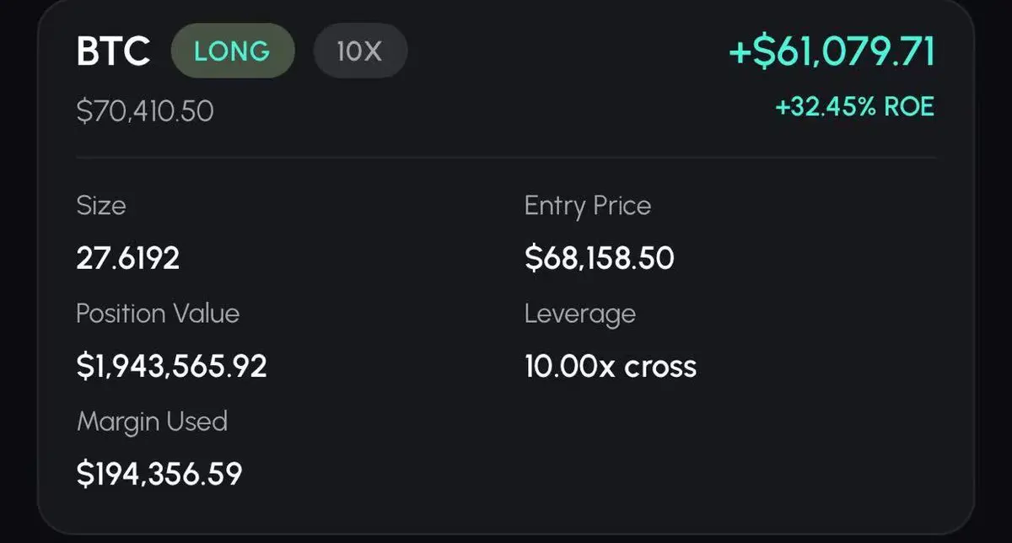Open the 10X leverage badge
This screenshot has width=1012, height=543.
(360, 51)
